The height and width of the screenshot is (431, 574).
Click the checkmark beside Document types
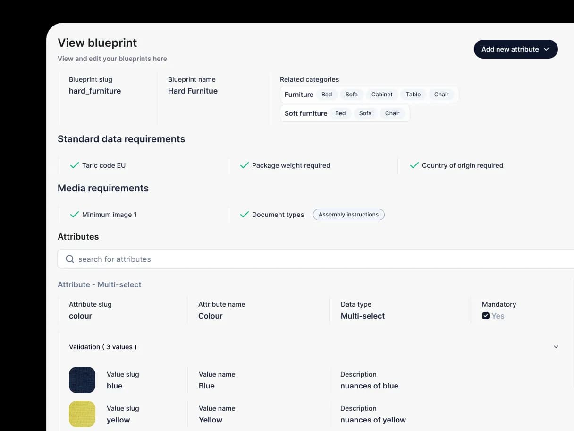[244, 214]
